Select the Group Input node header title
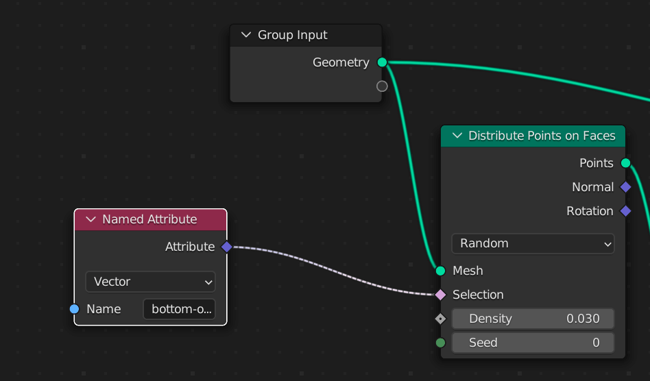Viewport: 650px width, 381px height. point(292,35)
